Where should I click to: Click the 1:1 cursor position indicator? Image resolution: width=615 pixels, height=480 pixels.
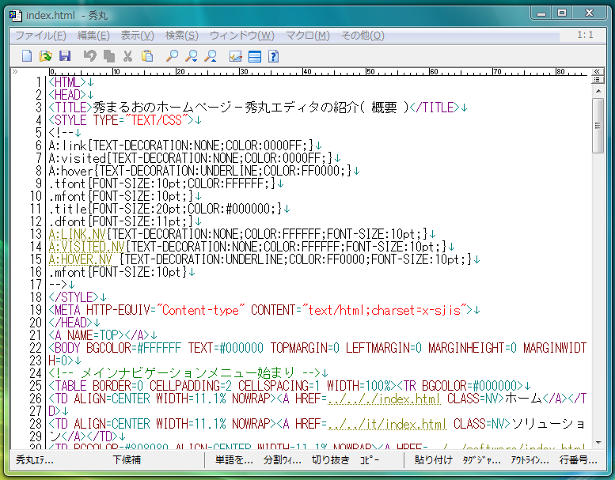pos(585,35)
